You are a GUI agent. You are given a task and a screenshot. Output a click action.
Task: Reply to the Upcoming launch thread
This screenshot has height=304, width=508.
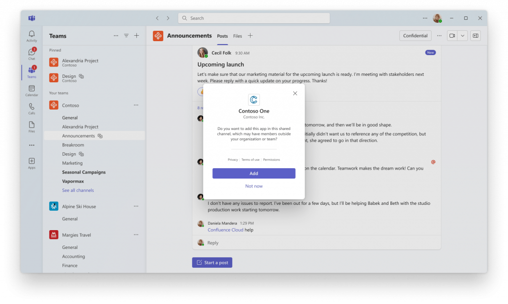pyautogui.click(x=213, y=243)
